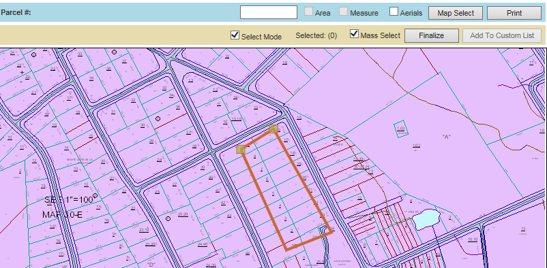This screenshot has width=547, height=268.
Task: Uncheck the Mass Select checkbox
Action: pos(354,34)
